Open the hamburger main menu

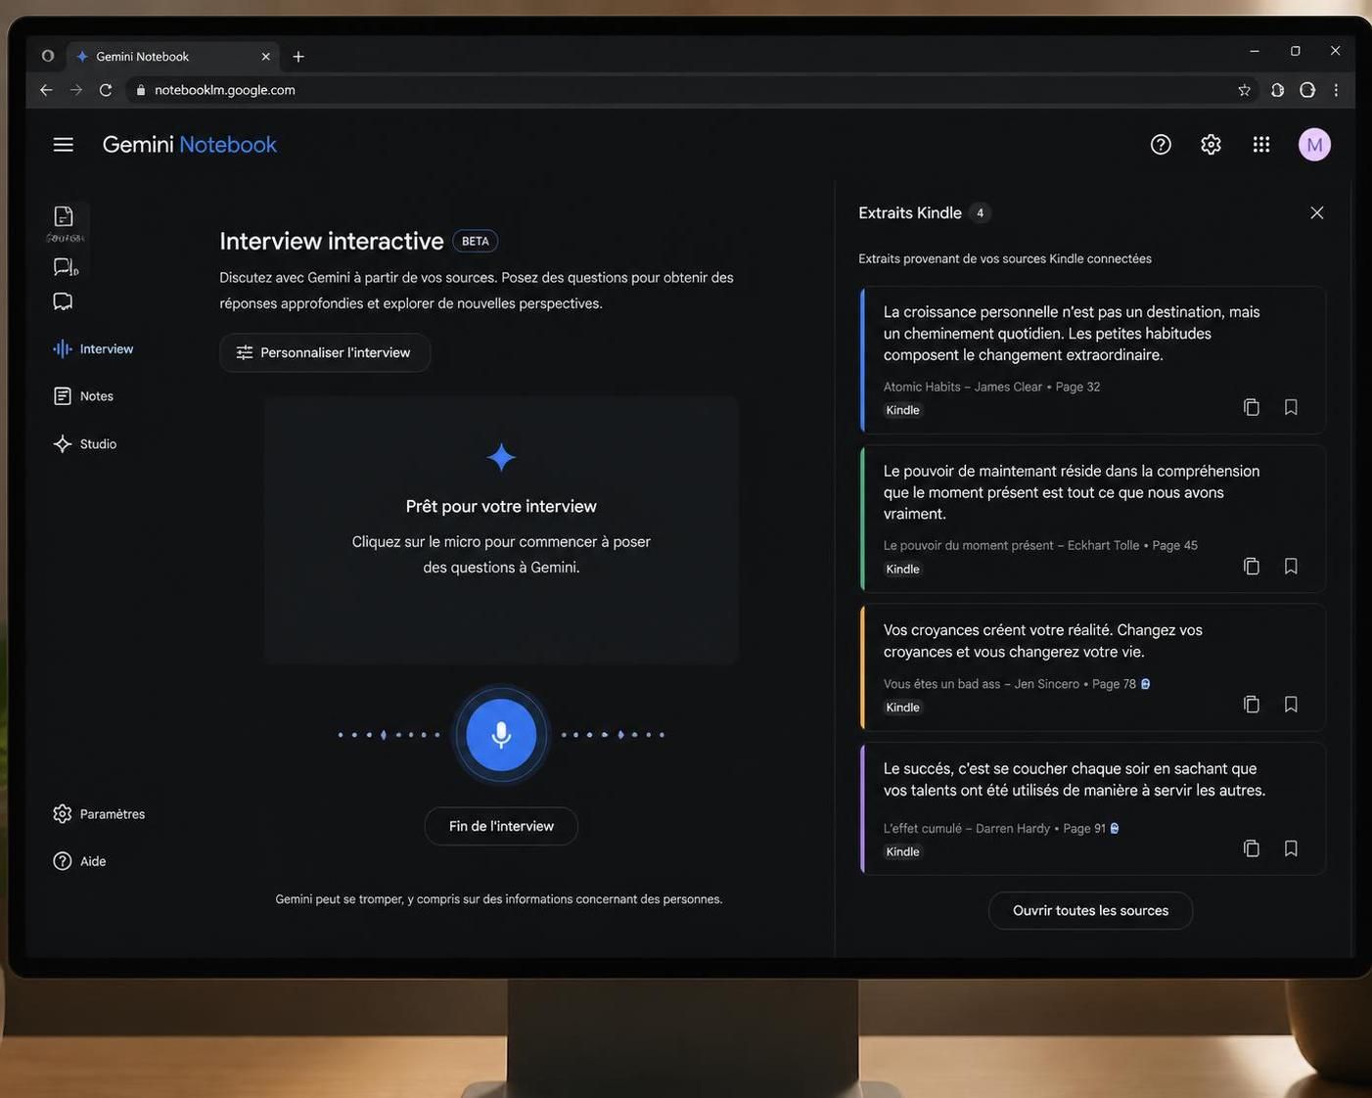64,145
